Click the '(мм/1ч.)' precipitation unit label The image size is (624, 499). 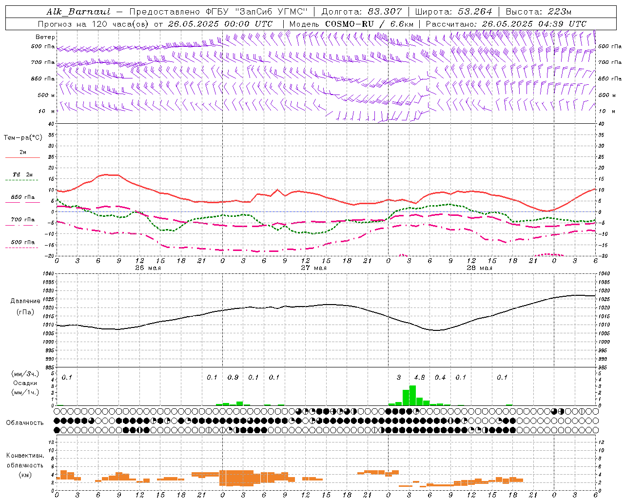point(25,392)
